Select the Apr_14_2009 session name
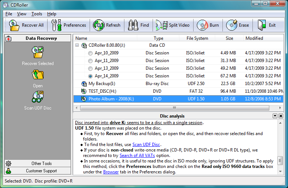 click(106, 76)
